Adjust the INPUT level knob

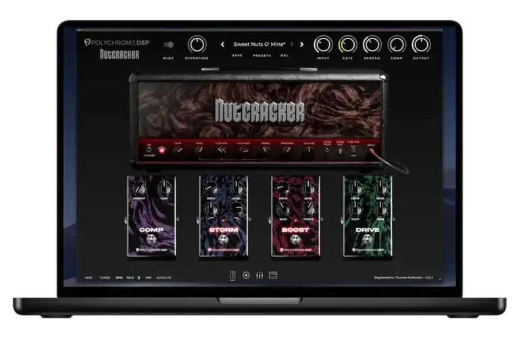[x=323, y=45]
